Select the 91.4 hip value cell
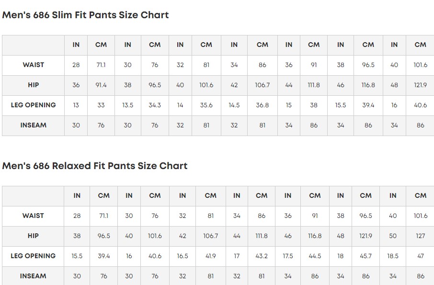Screen dimensions: 434x285 click(101, 85)
